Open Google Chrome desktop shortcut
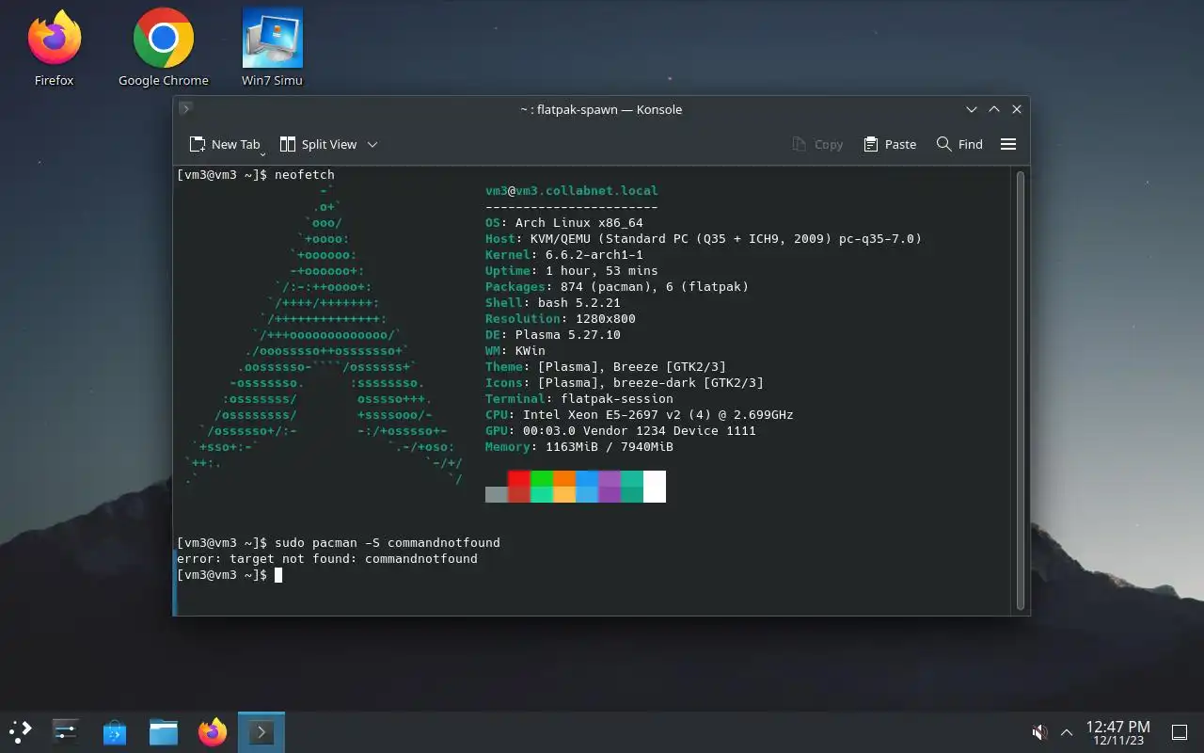The width and height of the screenshot is (1204, 753). [164, 47]
